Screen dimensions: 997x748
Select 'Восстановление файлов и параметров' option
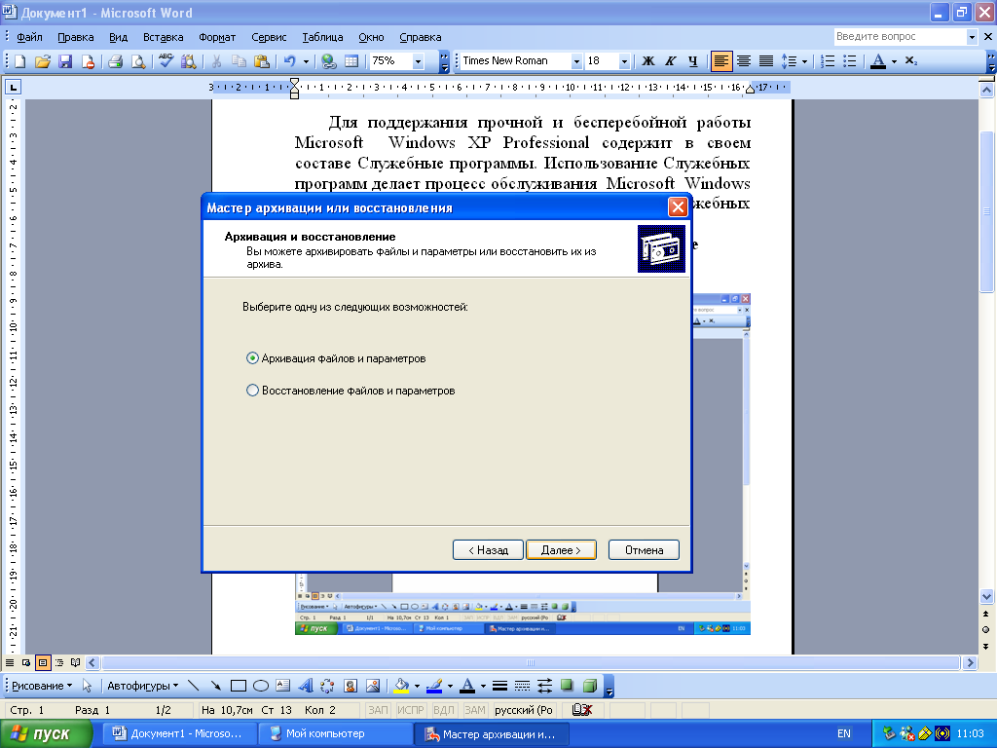[x=351, y=391]
